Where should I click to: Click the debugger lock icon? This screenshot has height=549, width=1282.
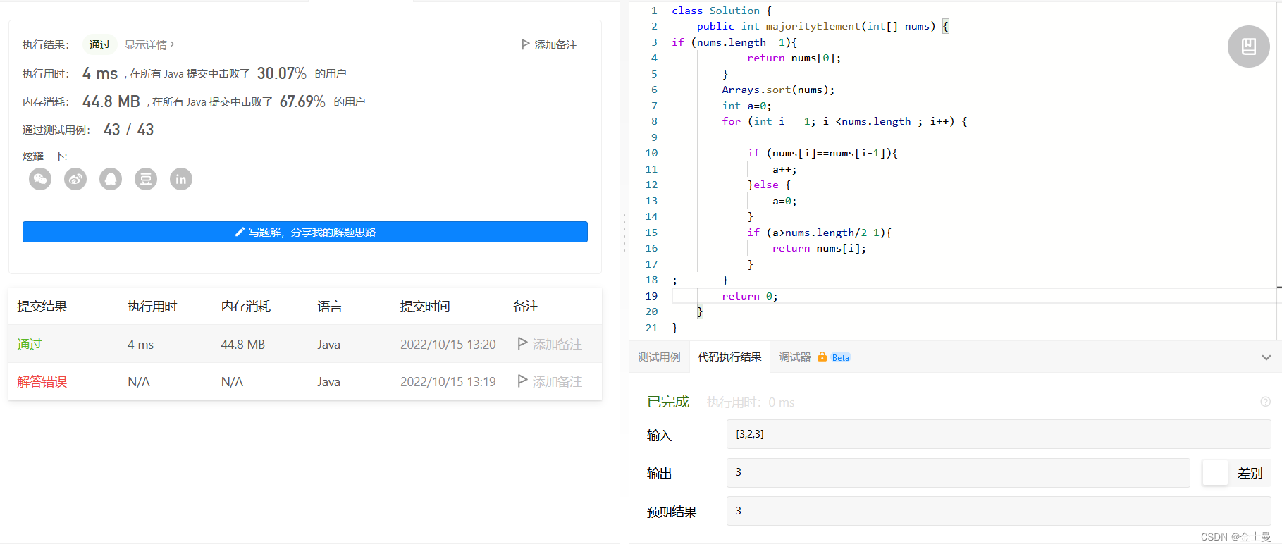point(822,357)
